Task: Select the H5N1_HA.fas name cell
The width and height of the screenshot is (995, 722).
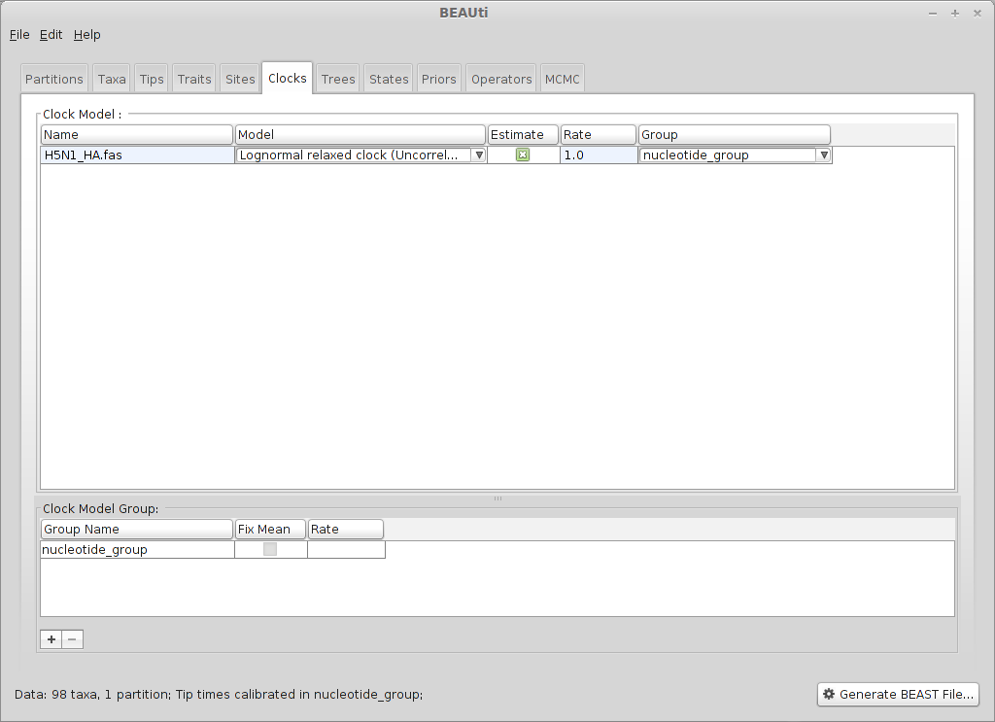Action: click(137, 155)
